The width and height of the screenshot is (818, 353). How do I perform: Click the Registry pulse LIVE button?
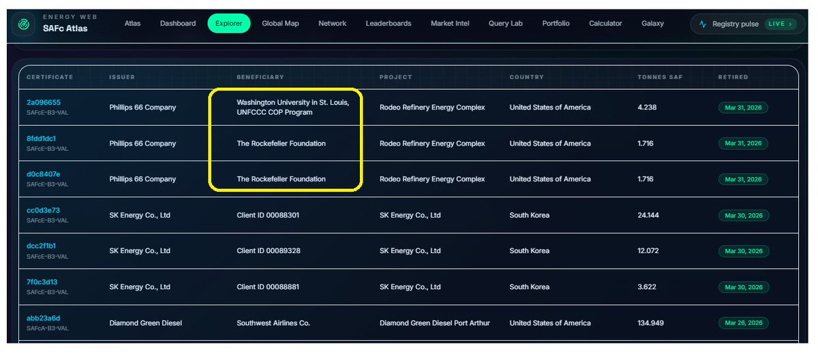pos(748,24)
